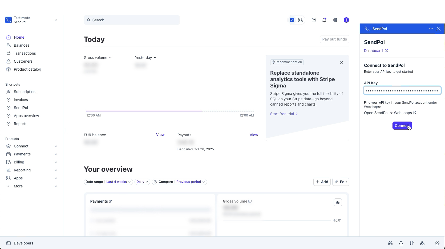445x249 pixels.
Task: Open the help icon in top bar
Action: [x=314, y=20]
